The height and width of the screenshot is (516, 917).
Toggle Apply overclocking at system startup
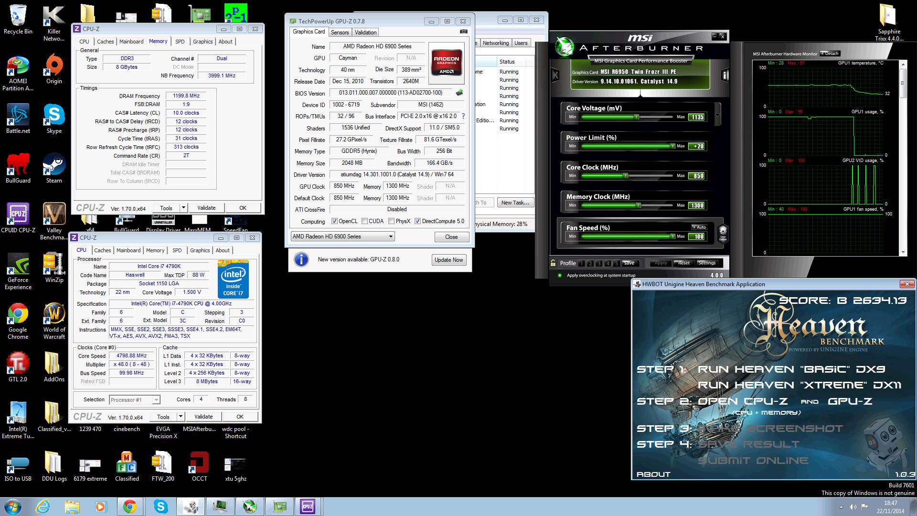pos(560,275)
